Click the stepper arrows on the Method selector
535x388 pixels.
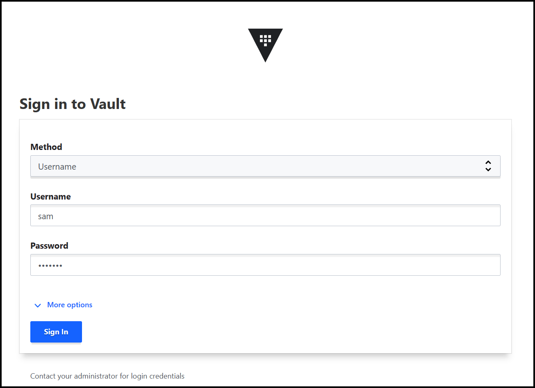(488, 166)
